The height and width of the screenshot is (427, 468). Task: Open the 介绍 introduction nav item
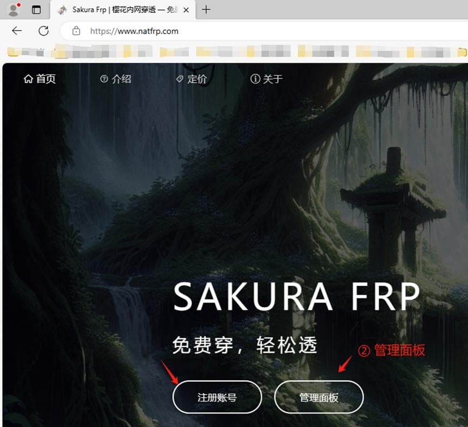pyautogui.click(x=116, y=79)
